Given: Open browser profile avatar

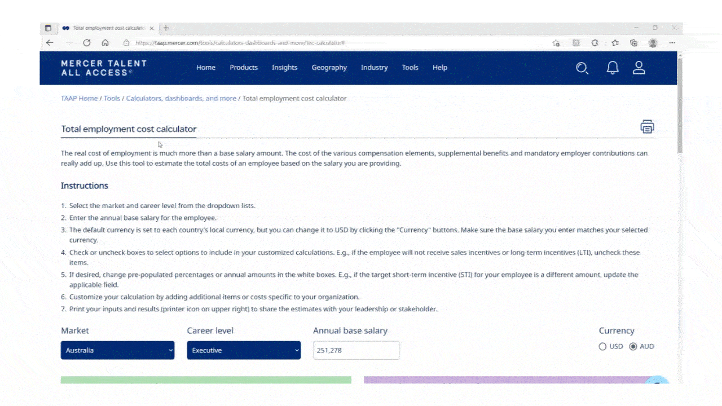Looking at the screenshot, I should tap(653, 42).
